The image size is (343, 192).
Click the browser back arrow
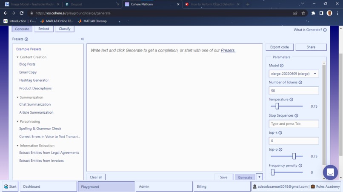6,13
